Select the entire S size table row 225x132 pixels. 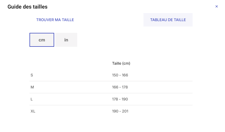click(x=80, y=75)
